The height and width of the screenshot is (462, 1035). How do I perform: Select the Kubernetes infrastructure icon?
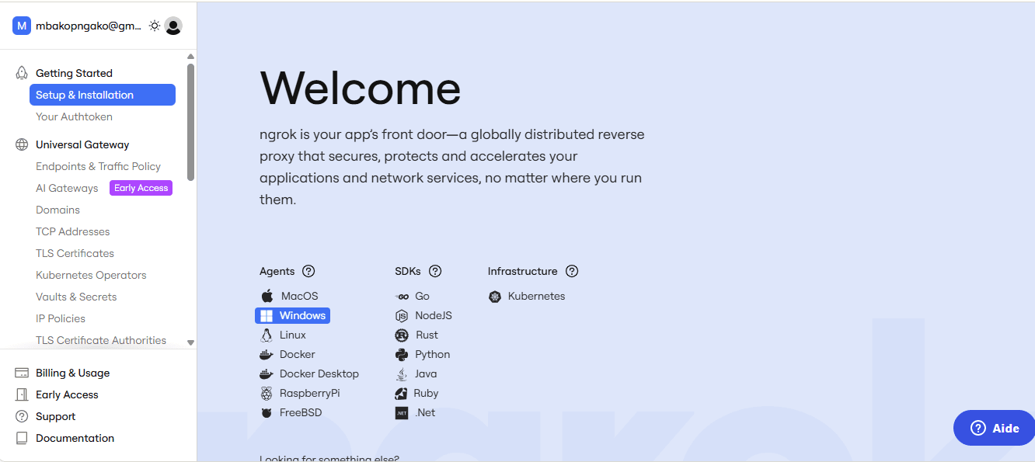495,296
